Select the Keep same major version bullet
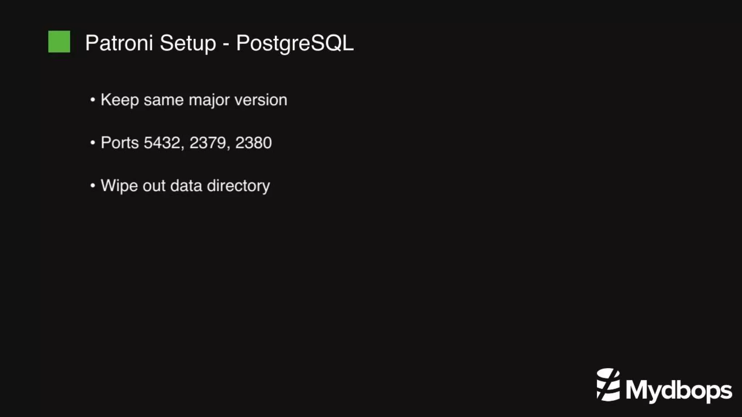742x417 pixels. [x=189, y=100]
